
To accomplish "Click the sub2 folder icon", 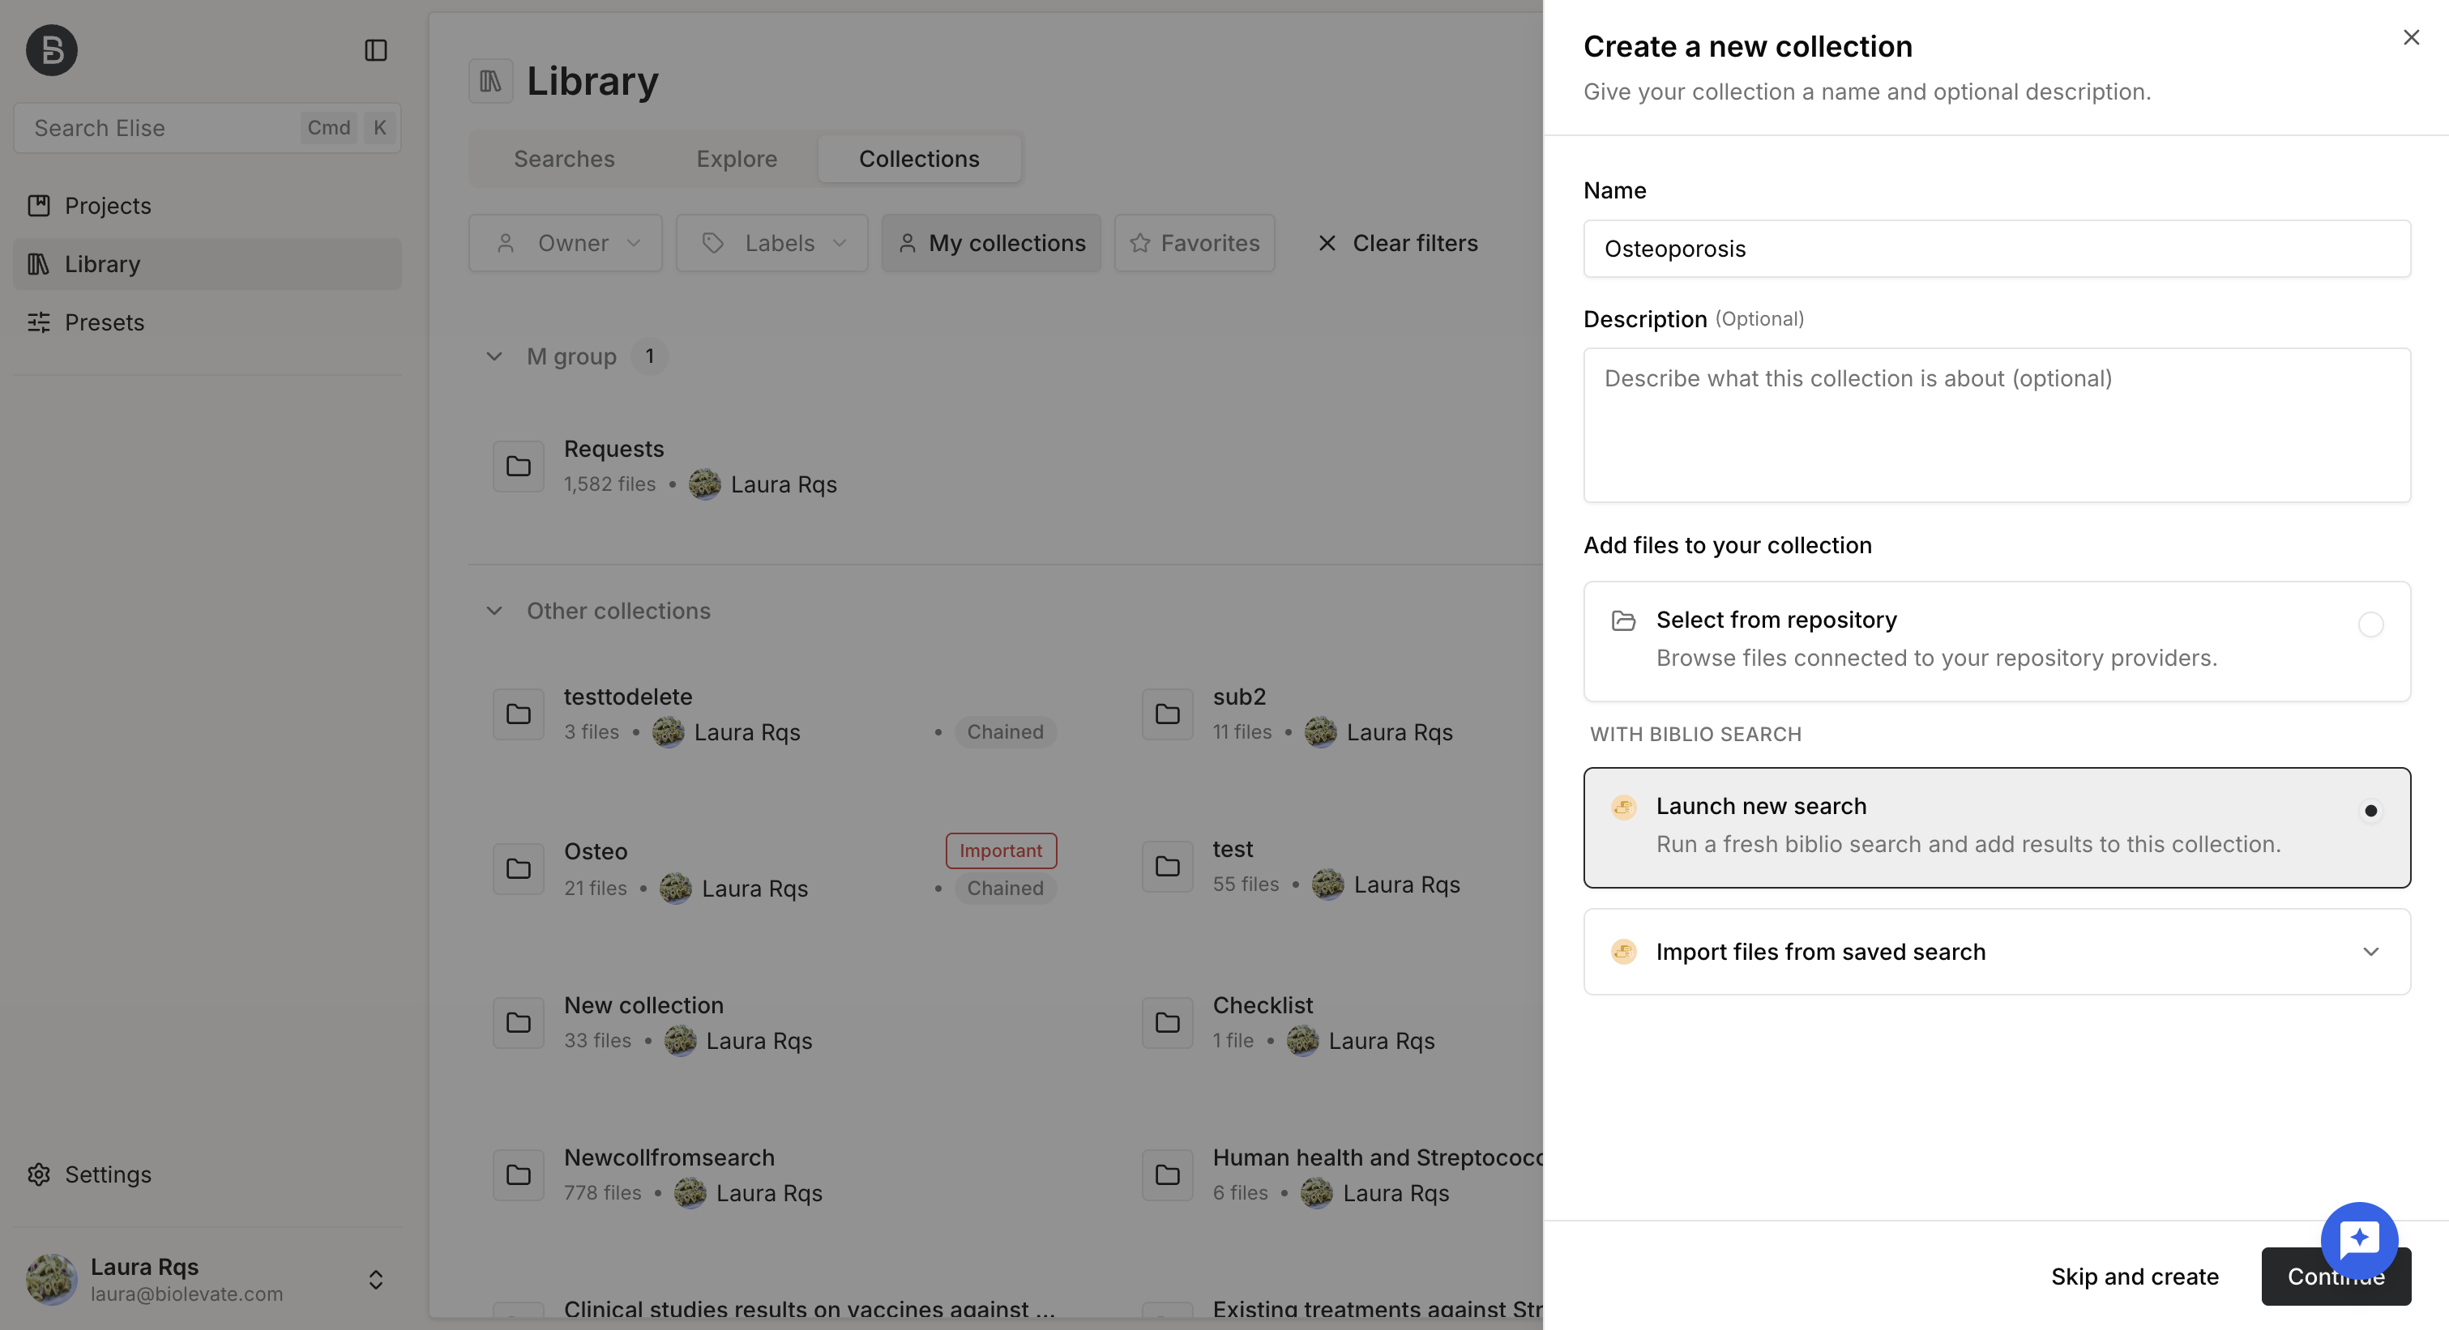I will [1168, 714].
